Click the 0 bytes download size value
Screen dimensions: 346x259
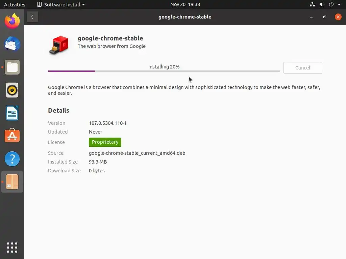tap(97, 171)
